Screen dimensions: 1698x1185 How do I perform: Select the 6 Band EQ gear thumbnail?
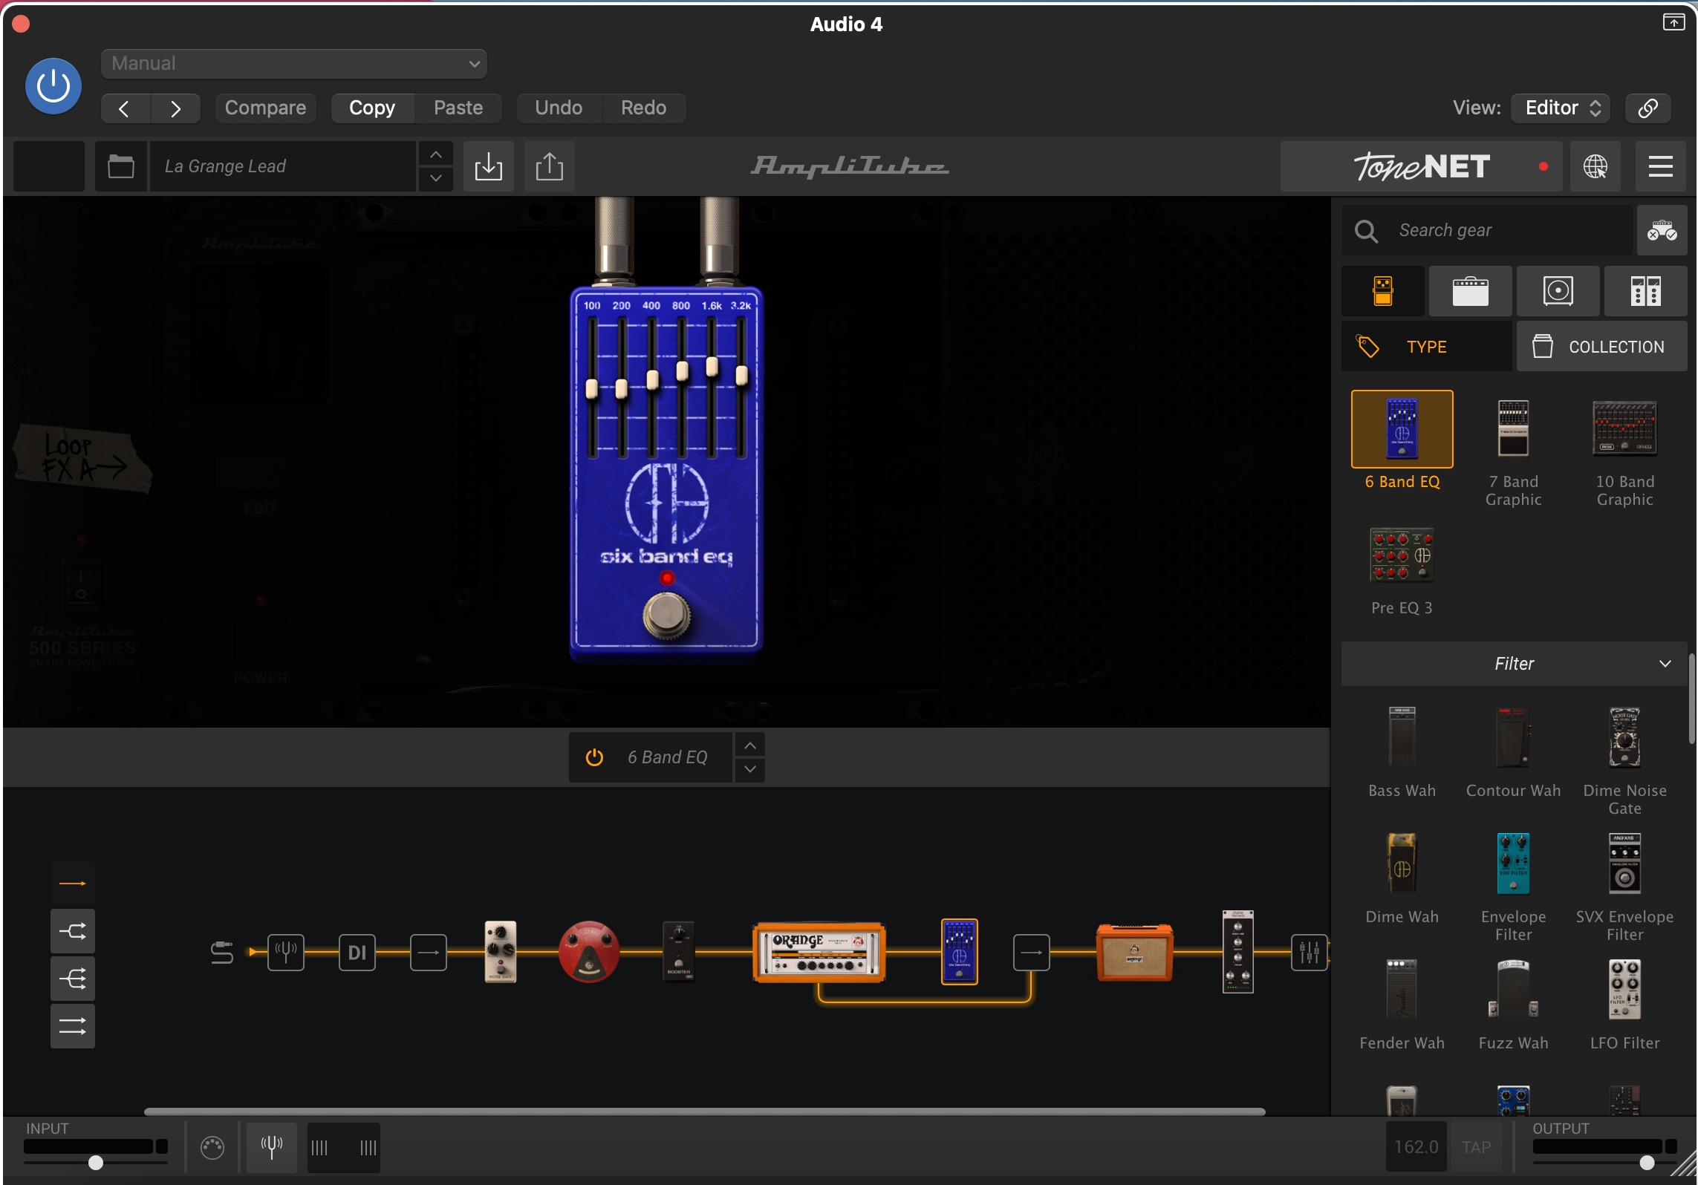click(x=1402, y=429)
